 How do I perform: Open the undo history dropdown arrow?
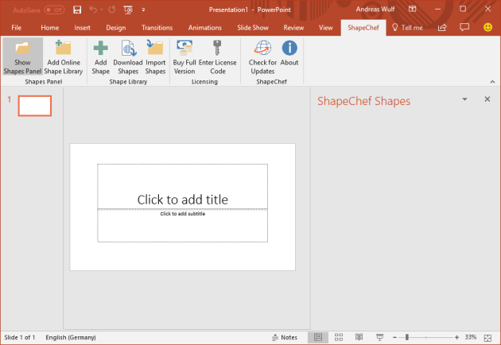coord(102,10)
